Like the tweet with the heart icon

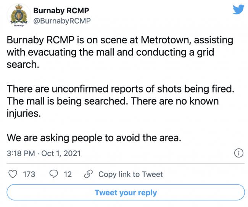click(13, 174)
